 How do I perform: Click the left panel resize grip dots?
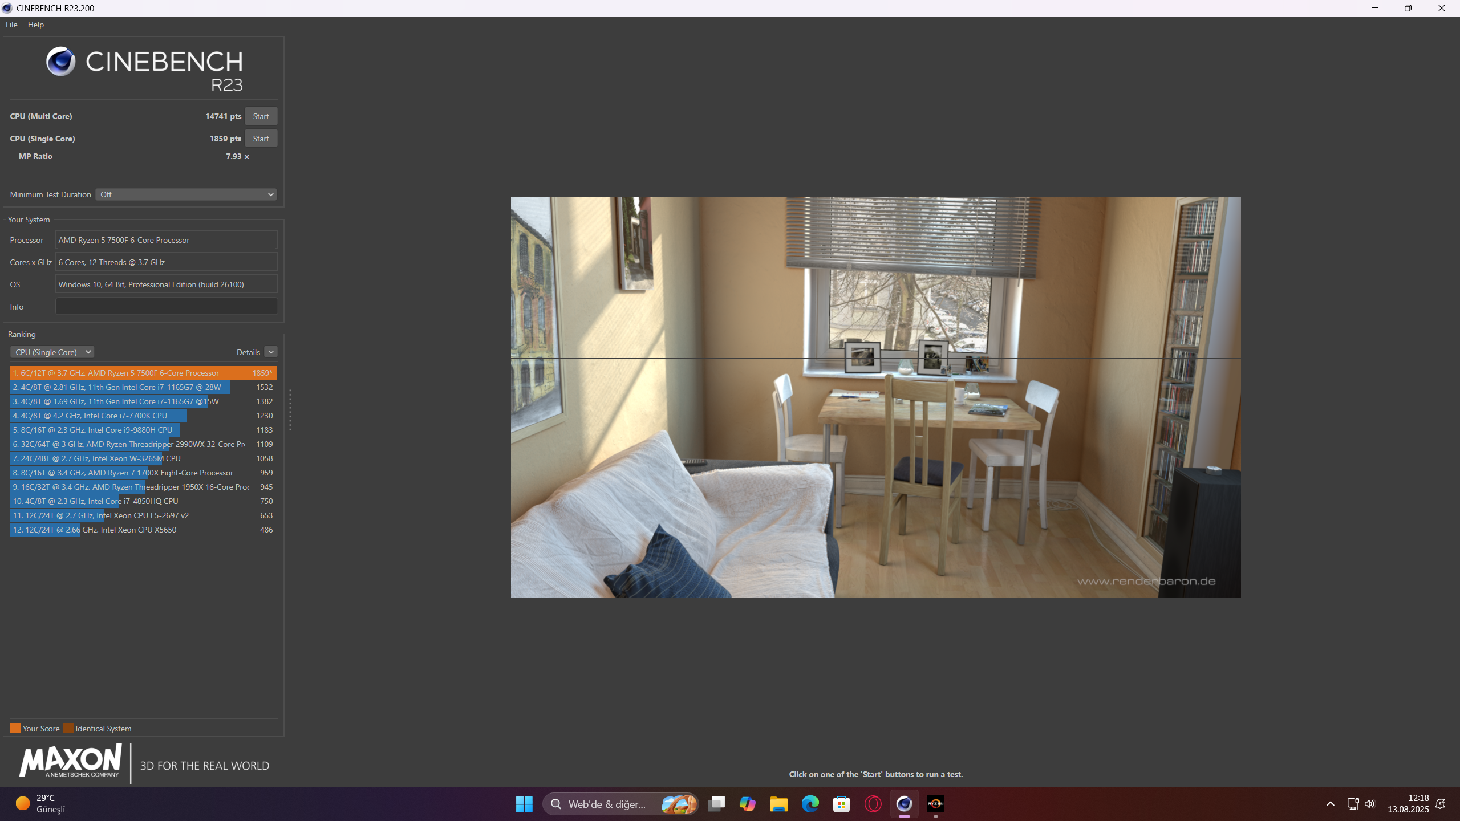290,410
